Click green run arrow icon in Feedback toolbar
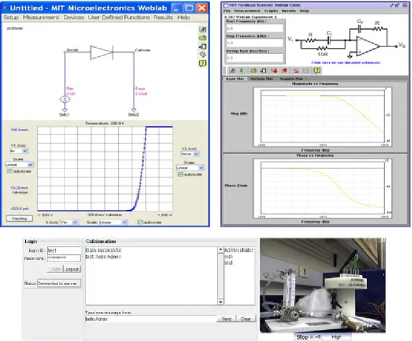 click(x=241, y=71)
